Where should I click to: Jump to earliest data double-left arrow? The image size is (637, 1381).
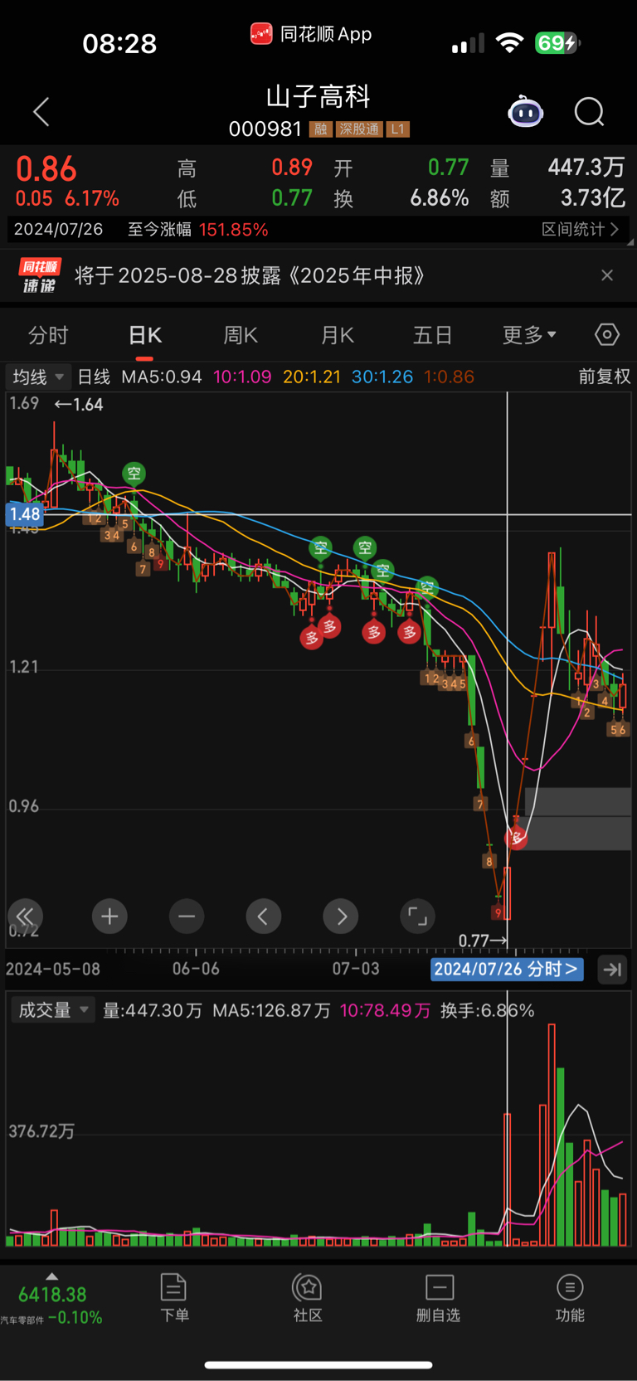click(25, 917)
